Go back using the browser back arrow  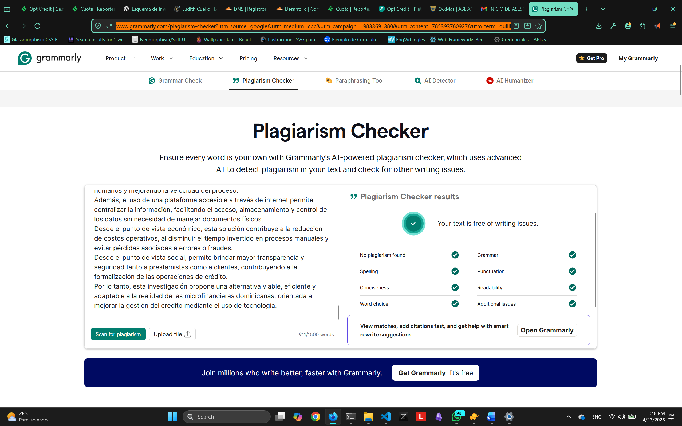coord(9,26)
